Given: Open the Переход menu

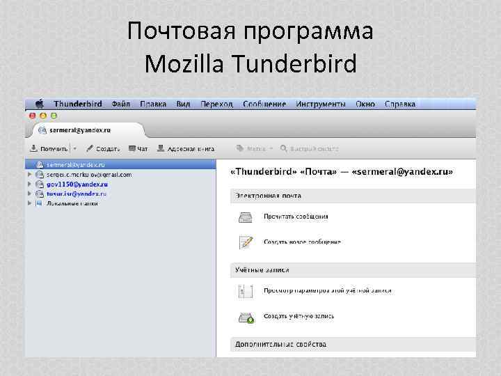Looking at the screenshot, I should (x=216, y=104).
